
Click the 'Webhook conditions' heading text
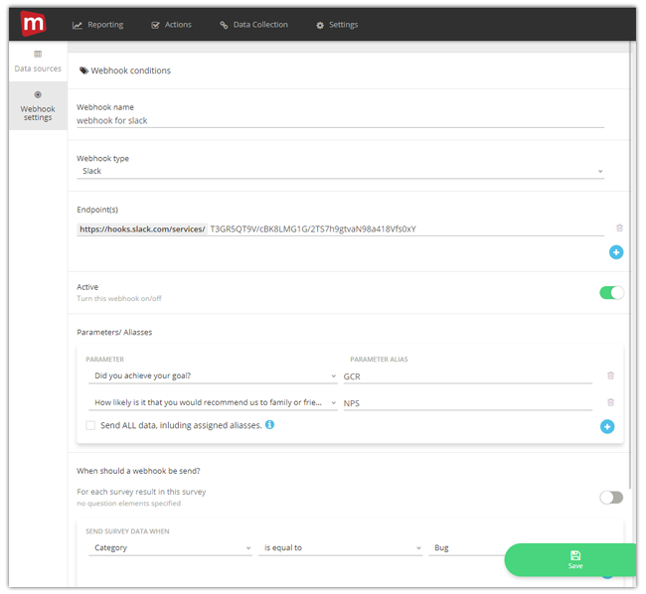click(130, 71)
